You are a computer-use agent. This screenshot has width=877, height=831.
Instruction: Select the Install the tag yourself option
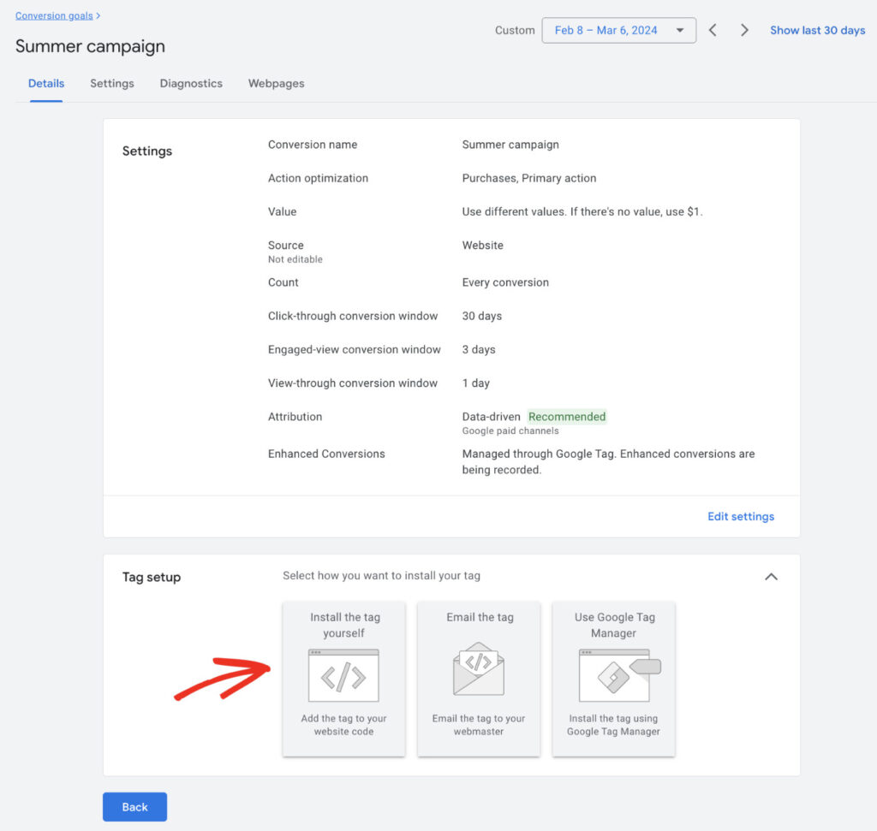[343, 679]
